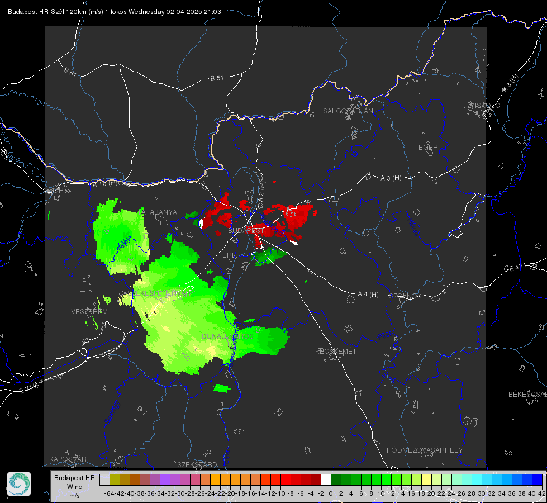Click the ÉRD town label

(x=229, y=255)
